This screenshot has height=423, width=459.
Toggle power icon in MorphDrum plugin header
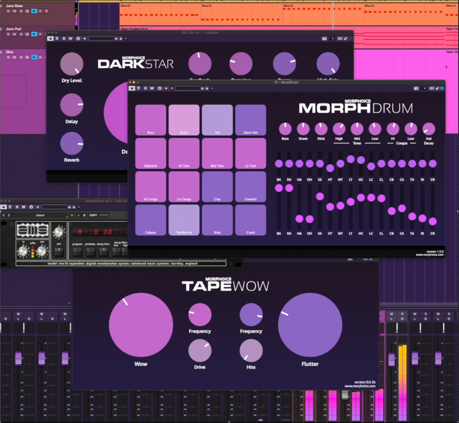[132, 88]
